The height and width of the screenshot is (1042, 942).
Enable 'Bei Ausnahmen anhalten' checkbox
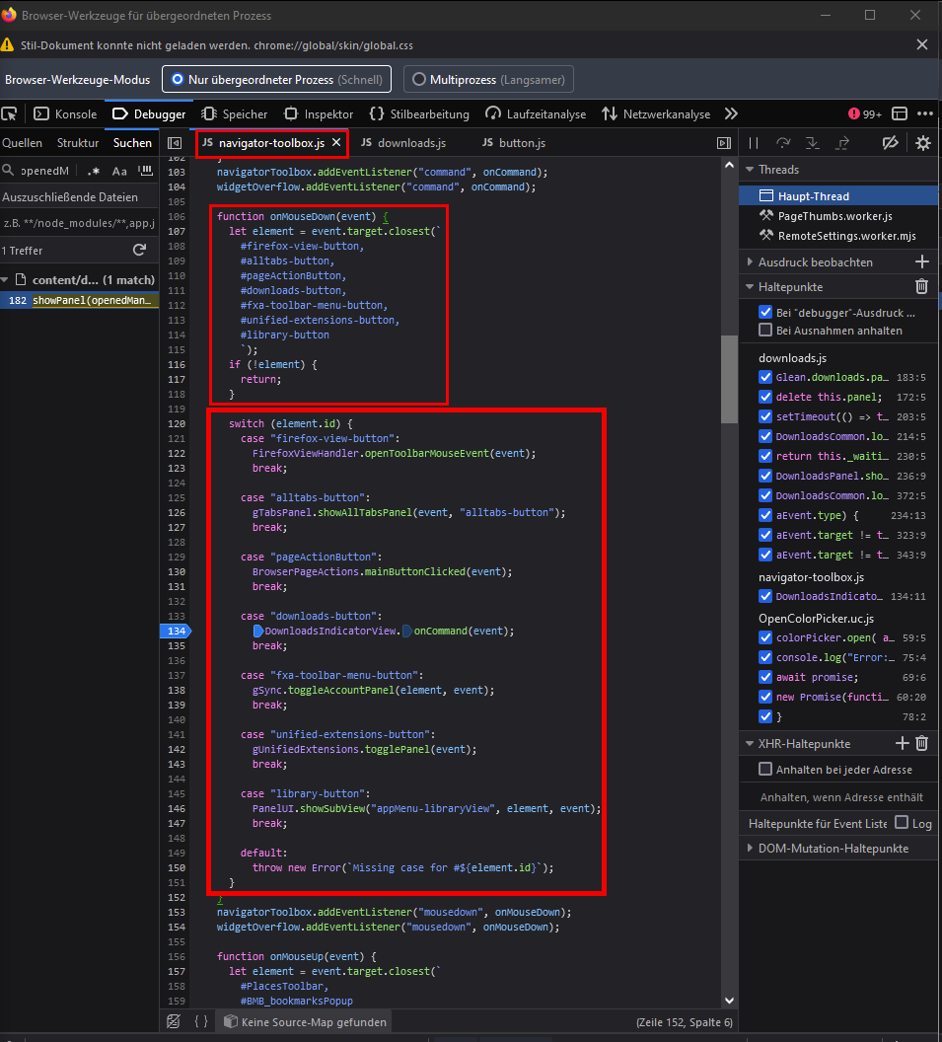765,331
